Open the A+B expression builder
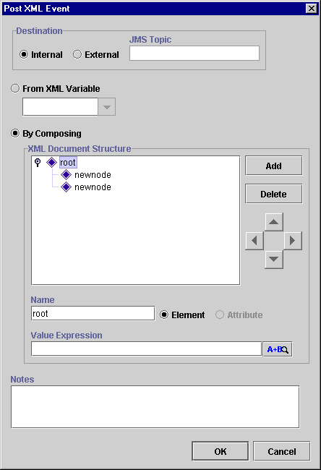The width and height of the screenshot is (321, 470). coord(278,349)
